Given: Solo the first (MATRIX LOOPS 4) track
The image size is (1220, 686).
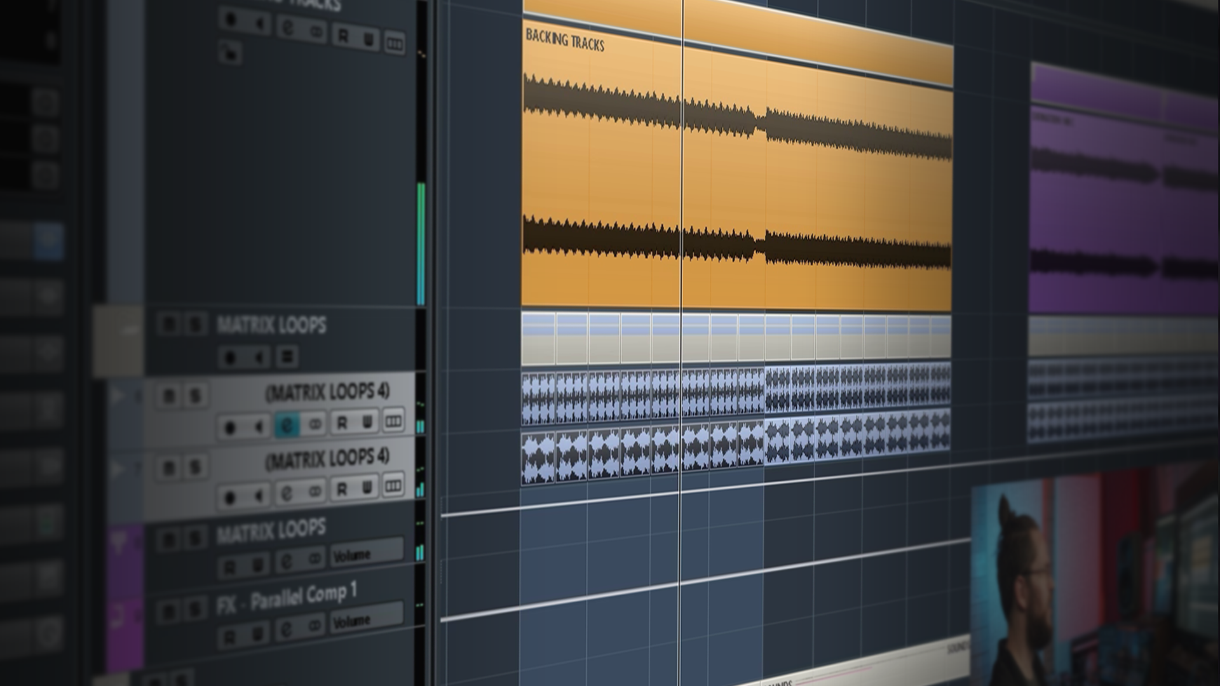Looking at the screenshot, I should coord(195,396).
